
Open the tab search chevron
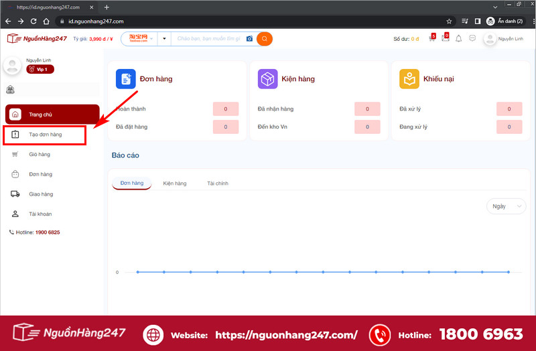point(495,7)
